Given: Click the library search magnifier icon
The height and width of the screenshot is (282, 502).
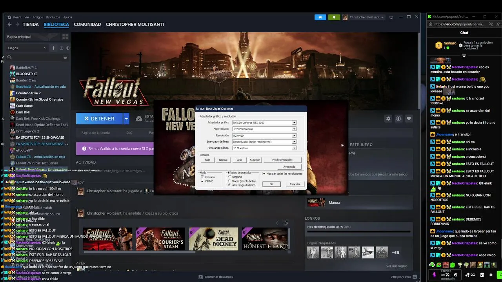Looking at the screenshot, I should [9, 57].
